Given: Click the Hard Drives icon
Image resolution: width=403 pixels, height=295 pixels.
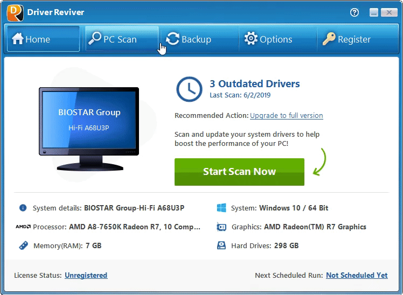Looking at the screenshot, I should pos(221,245).
